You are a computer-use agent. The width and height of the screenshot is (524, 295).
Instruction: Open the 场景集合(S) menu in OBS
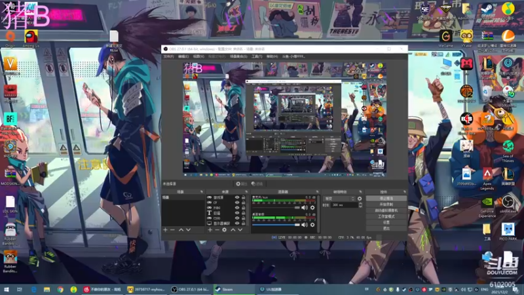238,56
